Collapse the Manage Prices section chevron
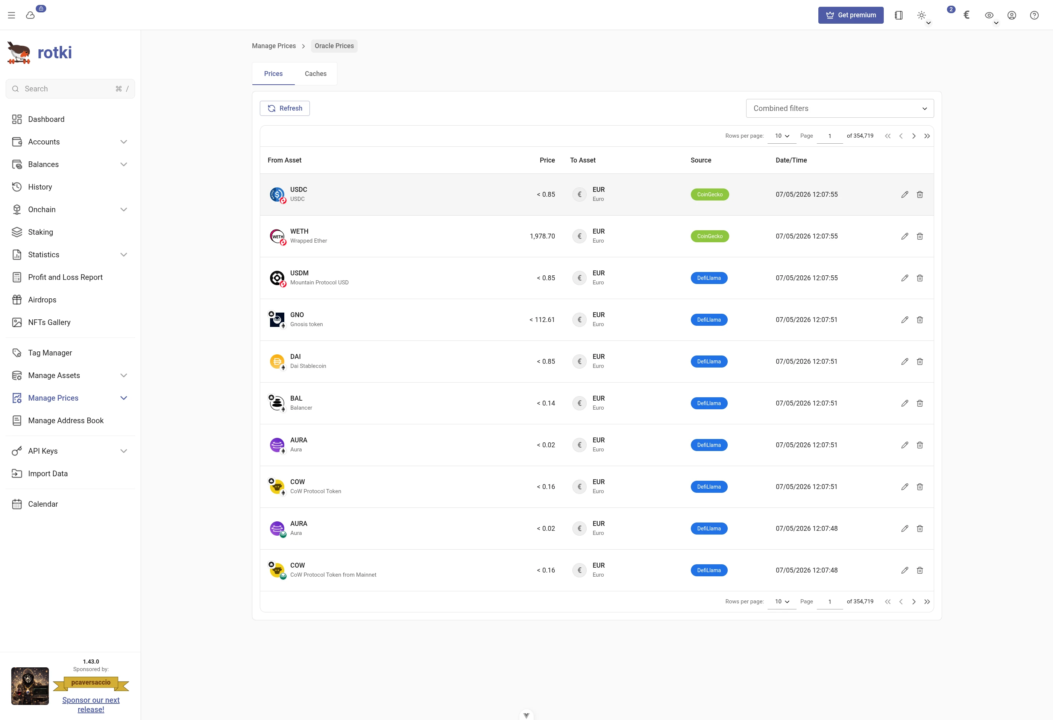Screen dimensions: 1053x720 tap(124, 398)
